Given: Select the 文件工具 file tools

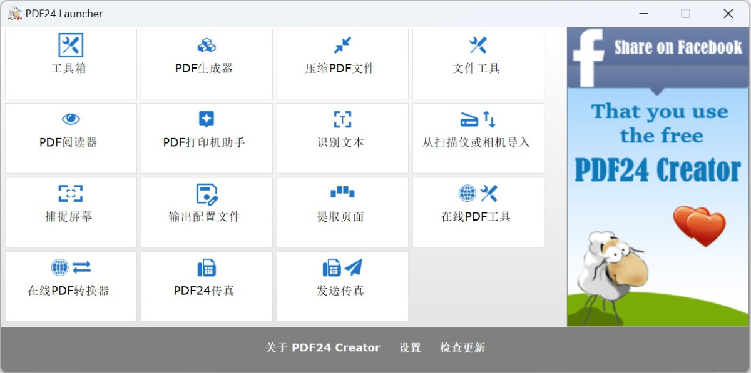Looking at the screenshot, I should (x=478, y=62).
